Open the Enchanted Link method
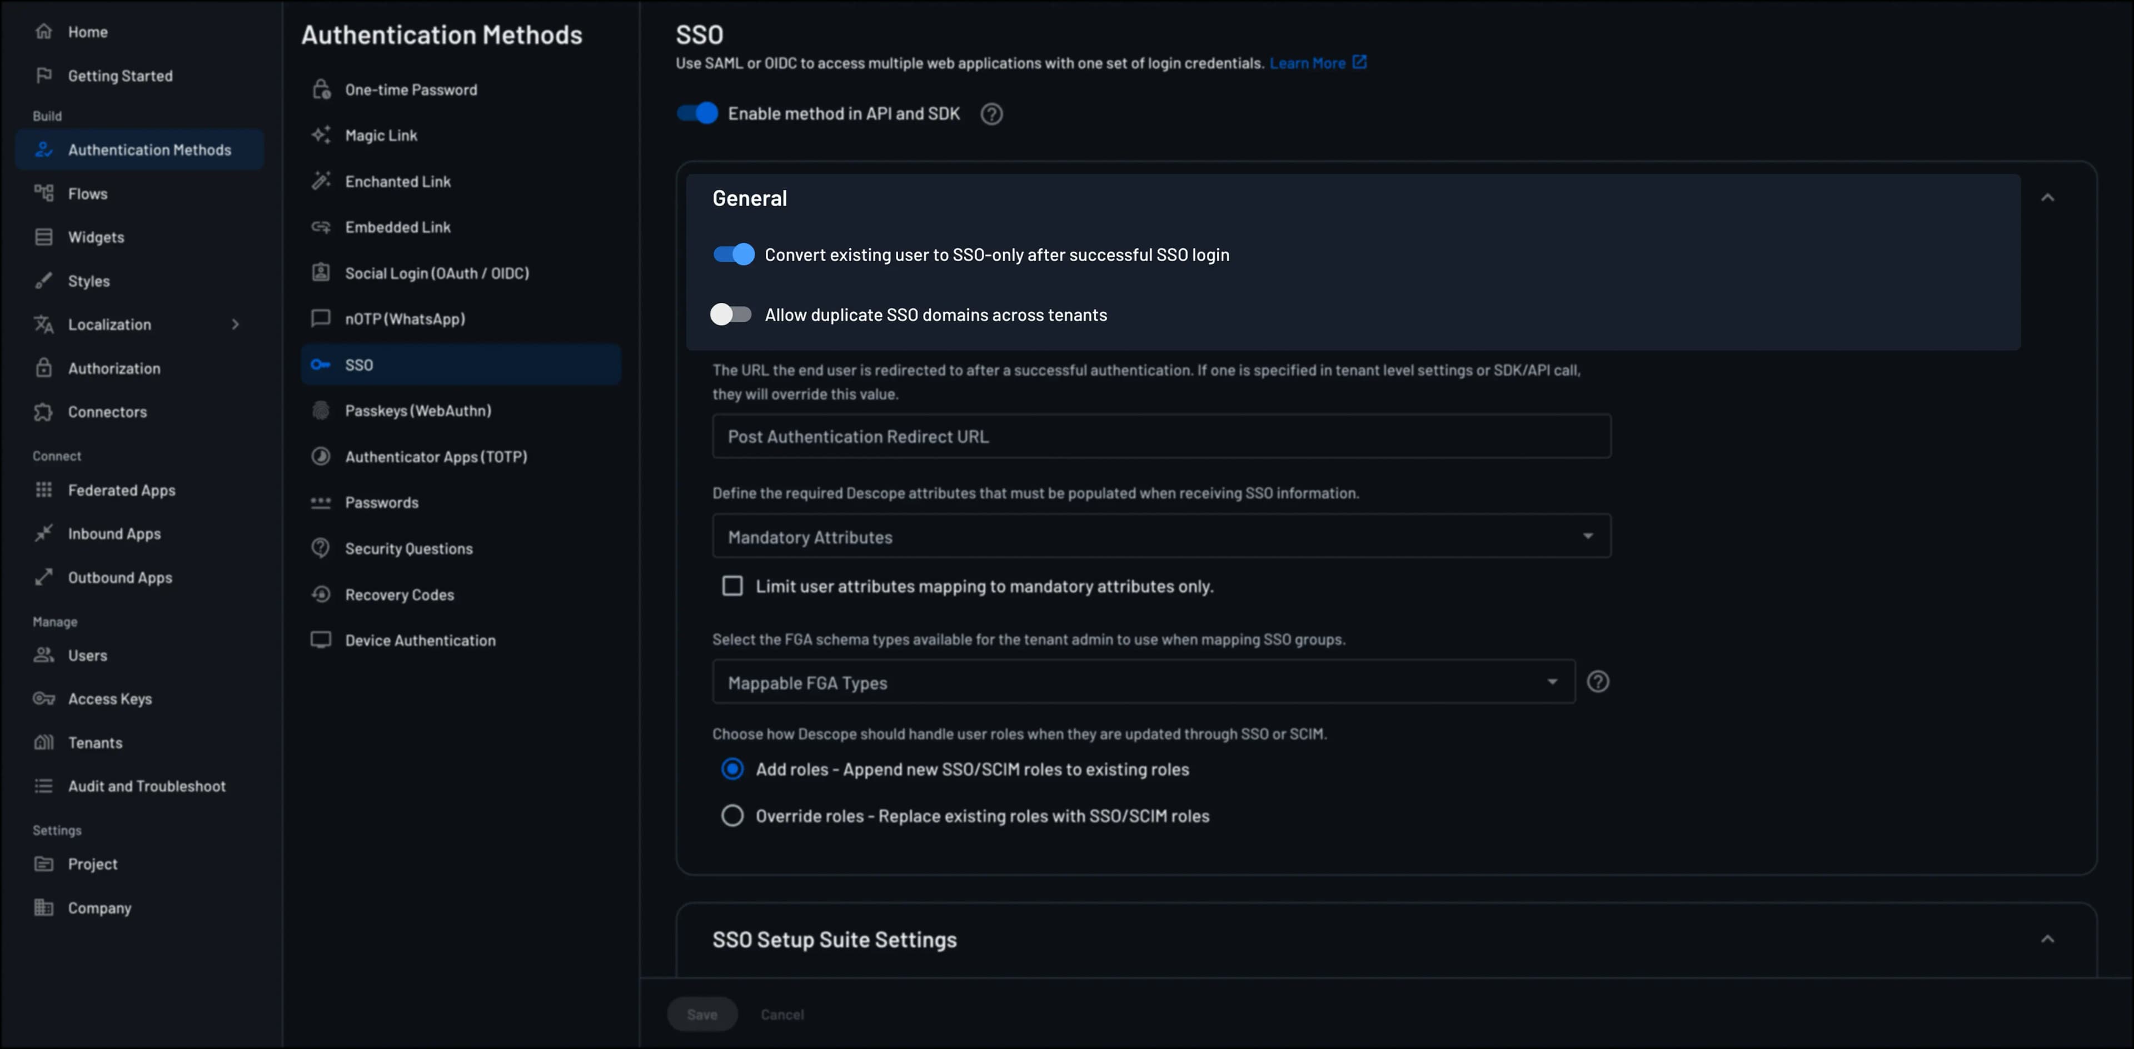This screenshot has width=2134, height=1049. 398,181
